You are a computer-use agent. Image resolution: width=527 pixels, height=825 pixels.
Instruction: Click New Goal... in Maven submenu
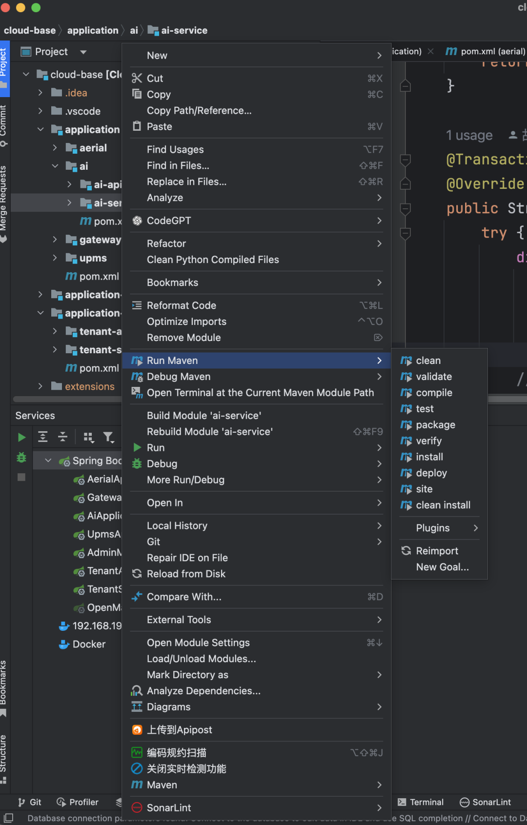442,567
